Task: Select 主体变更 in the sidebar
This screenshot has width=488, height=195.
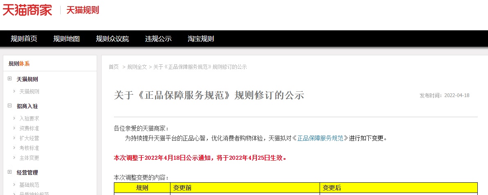Action: (29, 158)
